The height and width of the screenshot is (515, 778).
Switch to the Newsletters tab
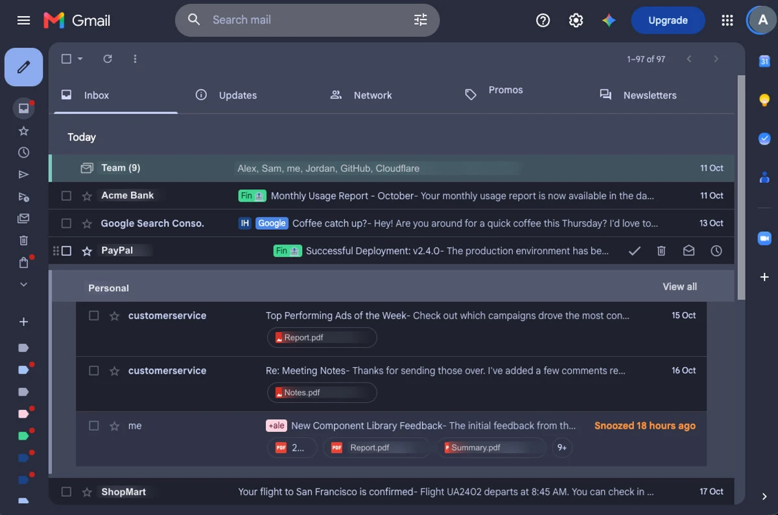[655, 95]
